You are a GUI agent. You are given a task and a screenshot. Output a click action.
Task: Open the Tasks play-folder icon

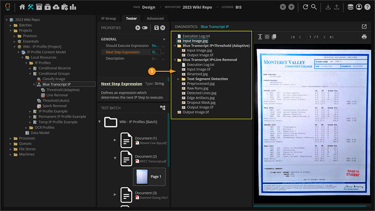tap(48, 7)
